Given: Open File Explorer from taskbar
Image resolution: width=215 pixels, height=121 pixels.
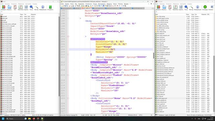Looking at the screenshot, I should coord(30,119).
